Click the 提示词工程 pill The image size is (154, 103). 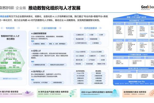click(79, 60)
